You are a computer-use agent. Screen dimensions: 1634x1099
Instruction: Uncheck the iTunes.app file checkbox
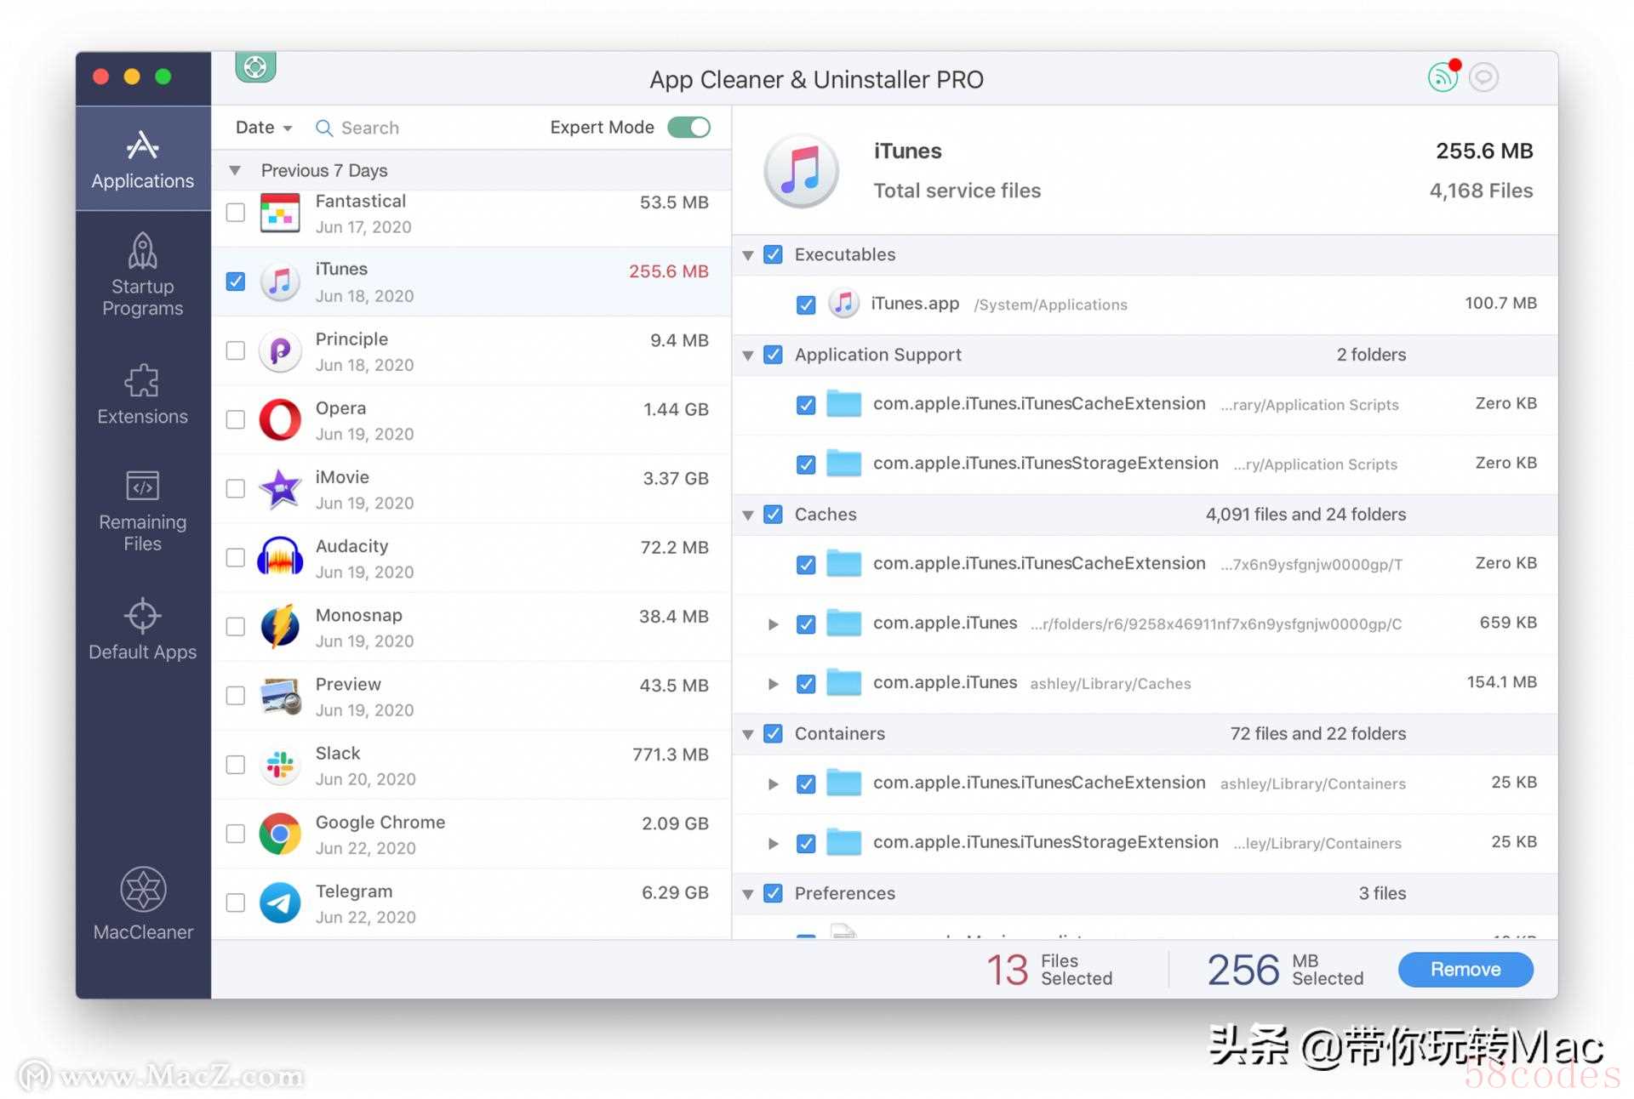pyautogui.click(x=806, y=305)
